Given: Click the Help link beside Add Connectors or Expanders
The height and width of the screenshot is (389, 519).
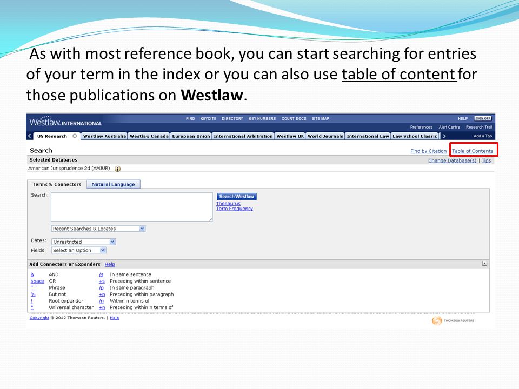Looking at the screenshot, I should [110, 264].
